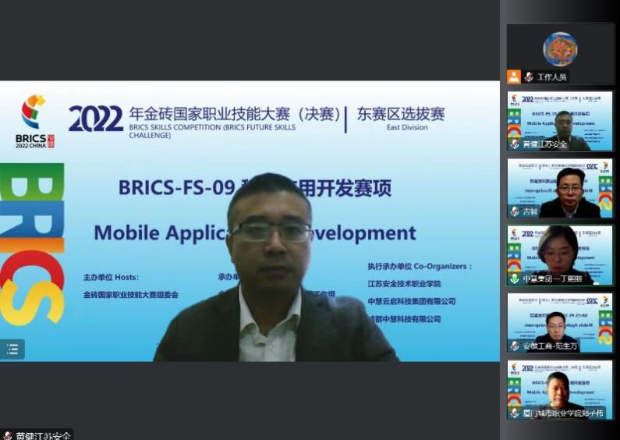Click the 吉翱 name label text
Image resolution: width=620 pixels, height=440 pixels.
pos(530,211)
